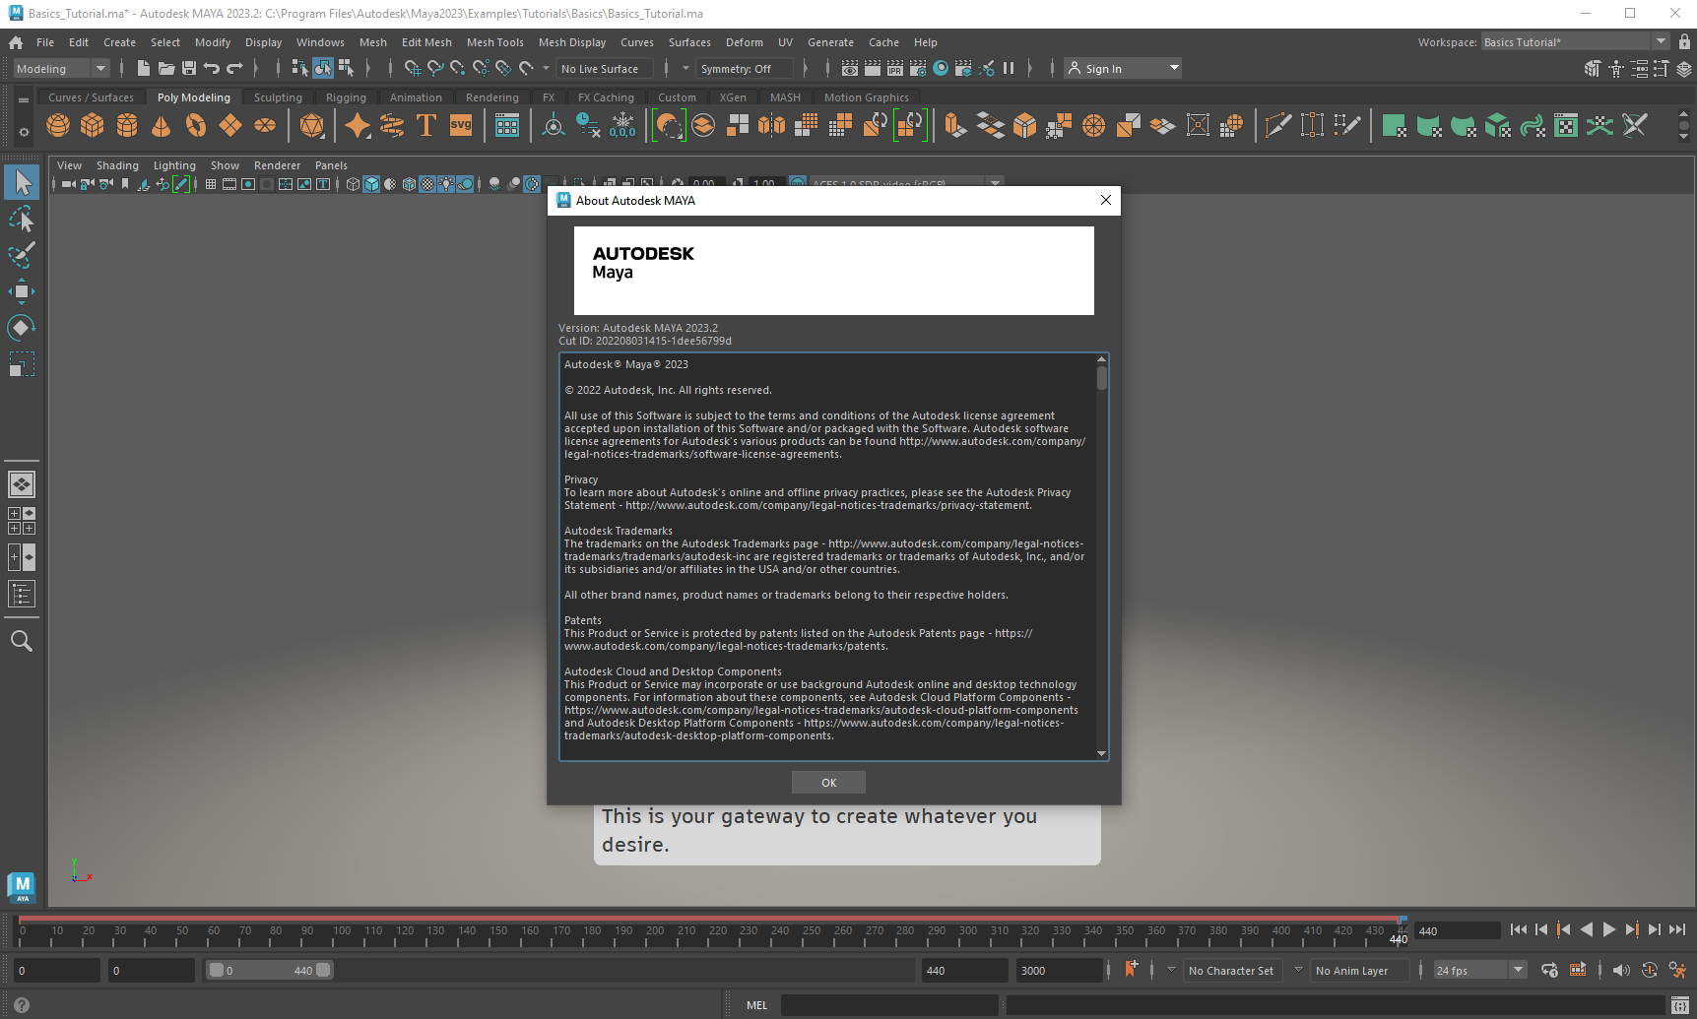Click the Set Key bookmark icon

click(1131, 969)
